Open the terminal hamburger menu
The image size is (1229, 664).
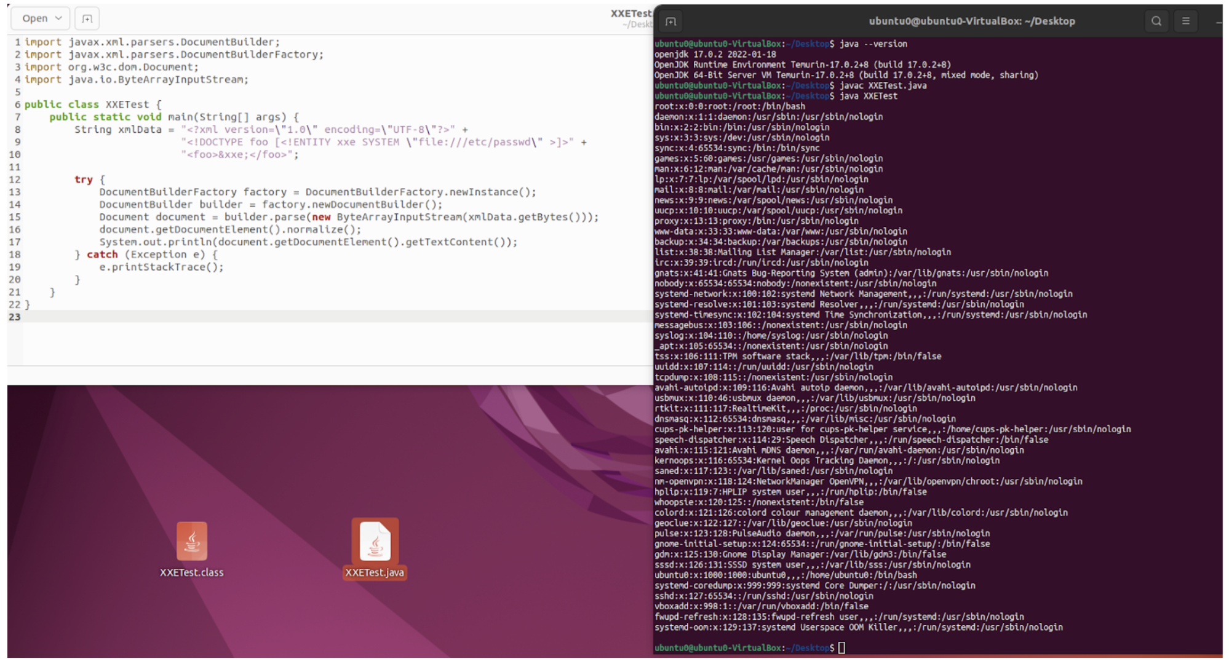tap(1186, 21)
